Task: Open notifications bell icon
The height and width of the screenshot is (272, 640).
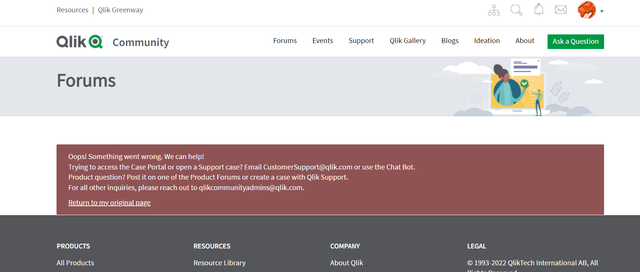Action: click(x=539, y=9)
